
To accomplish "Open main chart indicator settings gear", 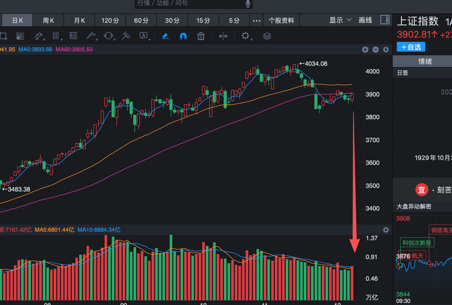I will point(385,49).
